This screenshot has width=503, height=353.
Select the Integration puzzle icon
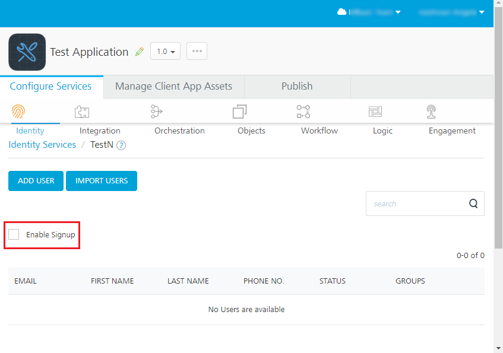82,112
